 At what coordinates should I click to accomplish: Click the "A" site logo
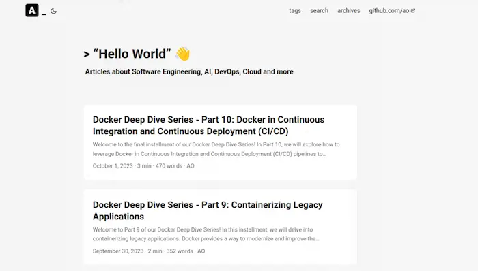pyautogui.click(x=32, y=10)
